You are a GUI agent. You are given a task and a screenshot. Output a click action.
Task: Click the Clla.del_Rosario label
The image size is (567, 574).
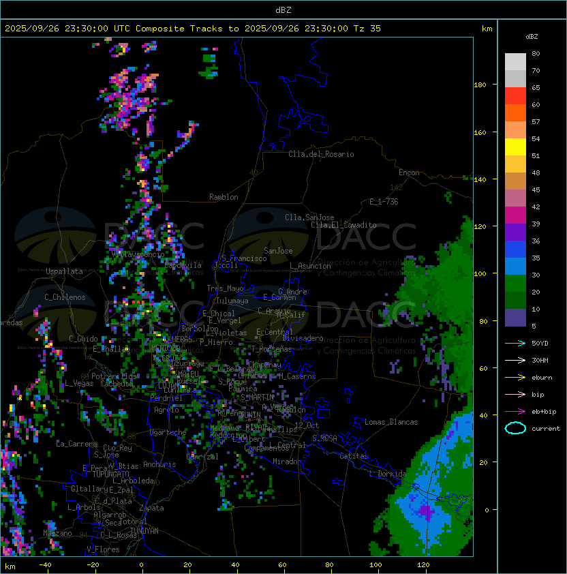(321, 154)
